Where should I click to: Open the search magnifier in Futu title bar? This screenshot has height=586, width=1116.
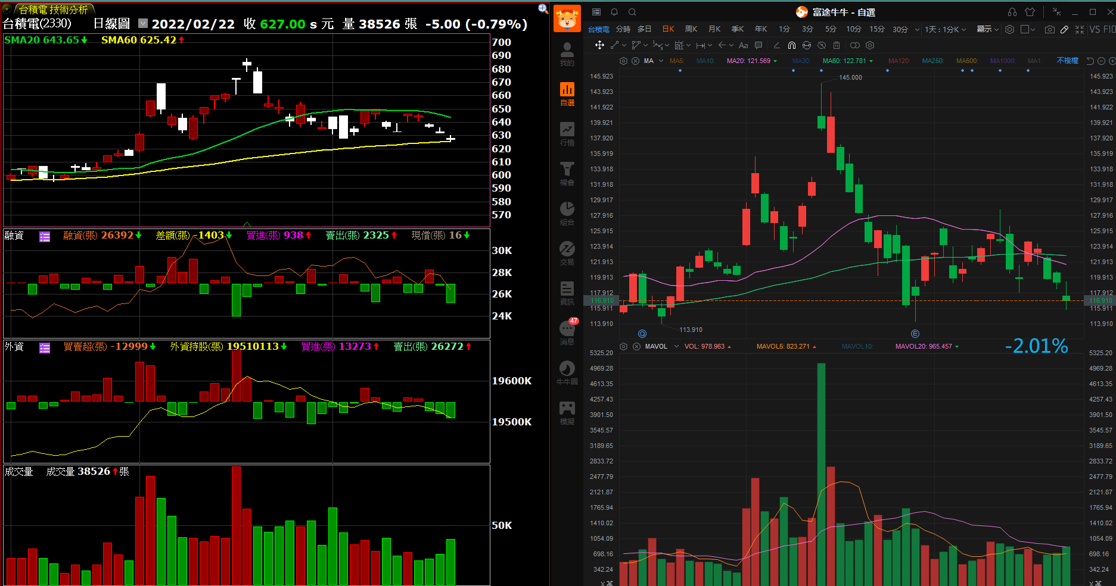tap(632, 12)
